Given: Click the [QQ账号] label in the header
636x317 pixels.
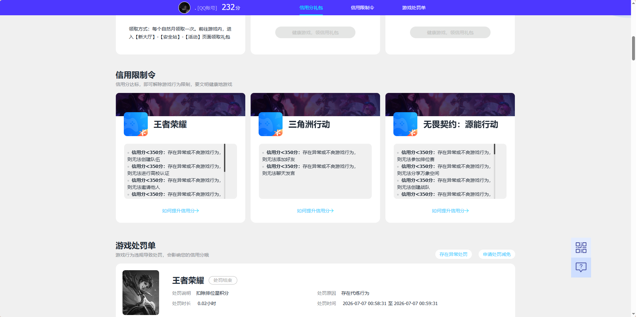Looking at the screenshot, I should point(207,8).
